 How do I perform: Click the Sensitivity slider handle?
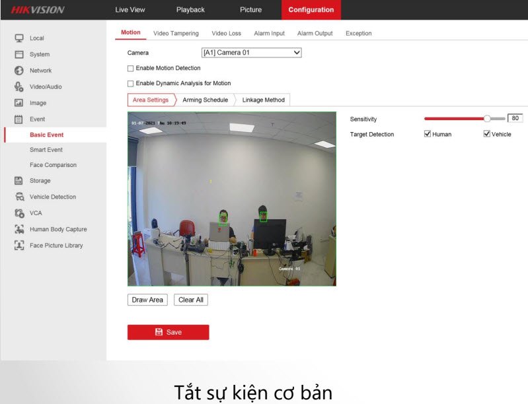point(487,119)
